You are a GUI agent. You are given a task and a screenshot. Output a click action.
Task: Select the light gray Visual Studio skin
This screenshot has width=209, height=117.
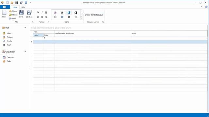point(76,17)
